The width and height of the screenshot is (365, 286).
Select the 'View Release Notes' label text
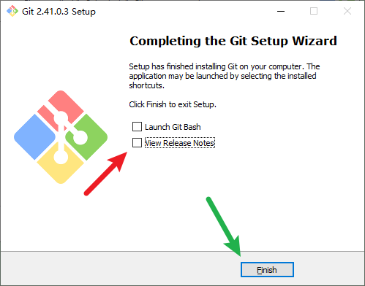click(180, 143)
